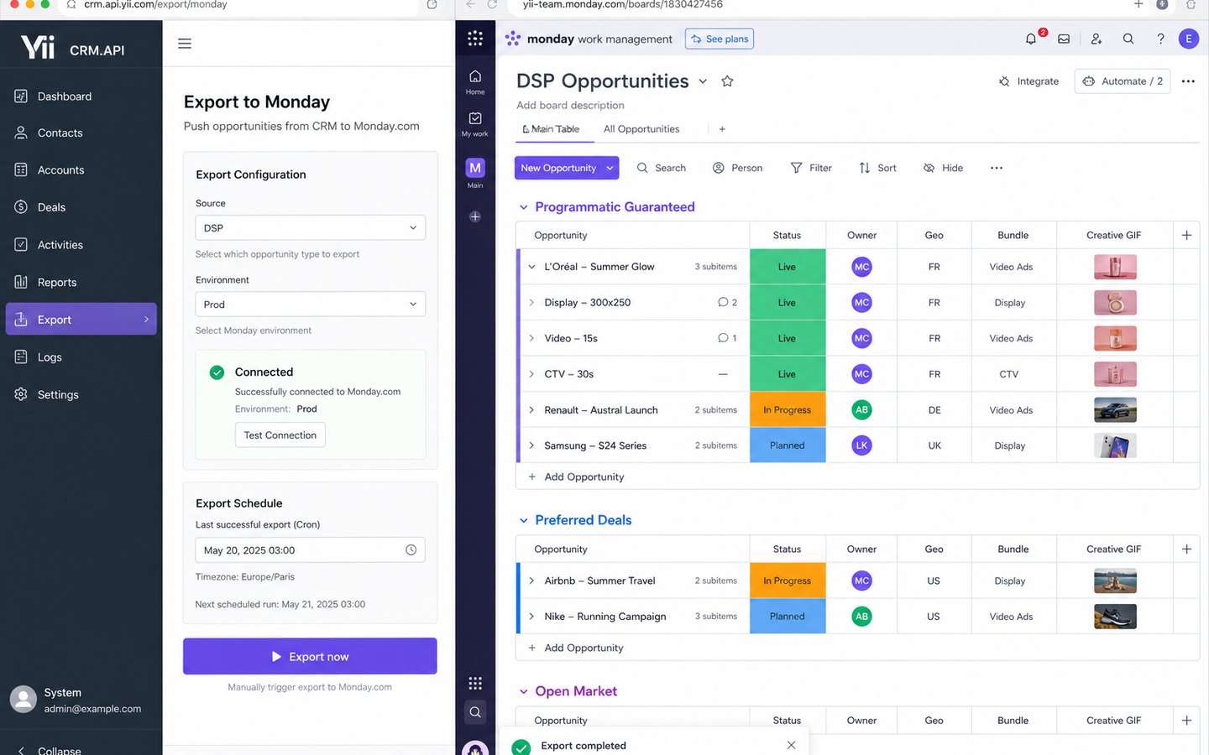Click the Integrate button
The width and height of the screenshot is (1209, 755).
point(1028,81)
